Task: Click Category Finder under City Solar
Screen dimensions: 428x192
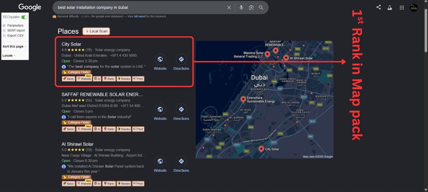Action: point(76,72)
